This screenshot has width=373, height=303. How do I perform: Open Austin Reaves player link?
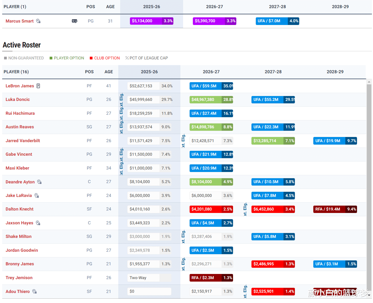tap(20, 127)
